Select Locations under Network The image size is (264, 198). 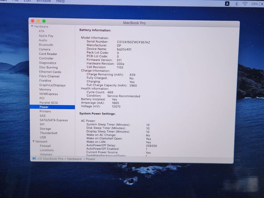[47, 150]
